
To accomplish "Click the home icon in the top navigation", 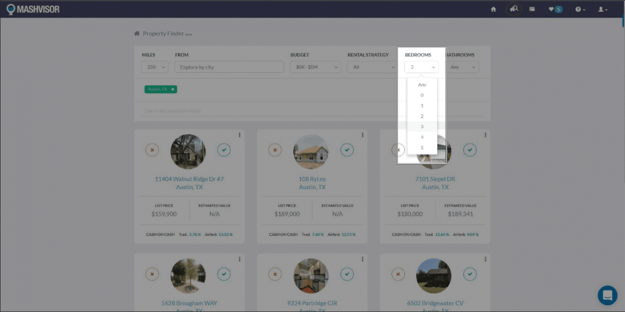I will point(494,9).
